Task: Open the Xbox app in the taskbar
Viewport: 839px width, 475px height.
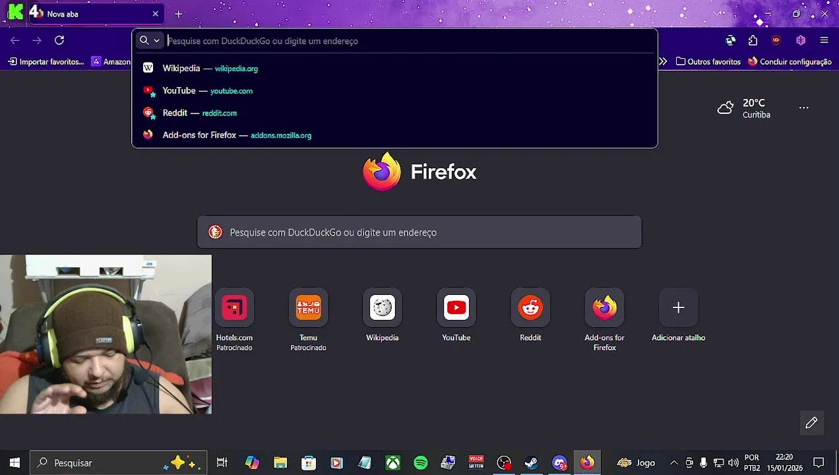Action: pyautogui.click(x=393, y=463)
